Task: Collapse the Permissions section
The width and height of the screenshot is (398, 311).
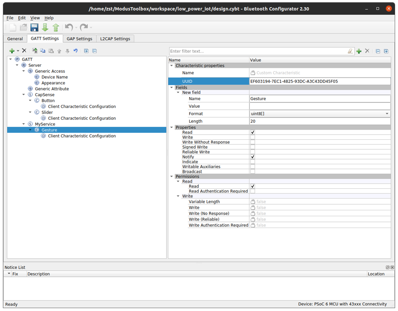Action: pyautogui.click(x=172, y=176)
